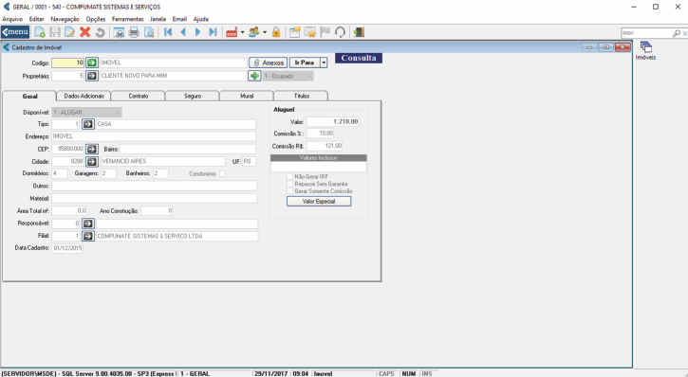Click lookup arrow beside CEP
The height and width of the screenshot is (377, 688).
(91, 150)
